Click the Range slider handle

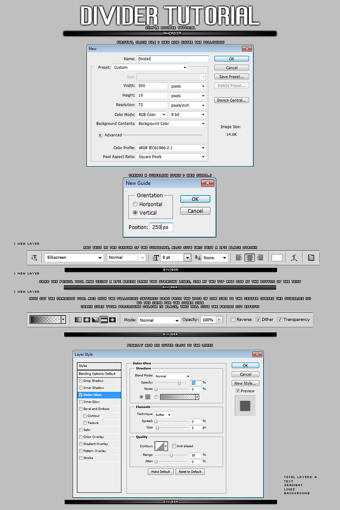tap(171, 455)
